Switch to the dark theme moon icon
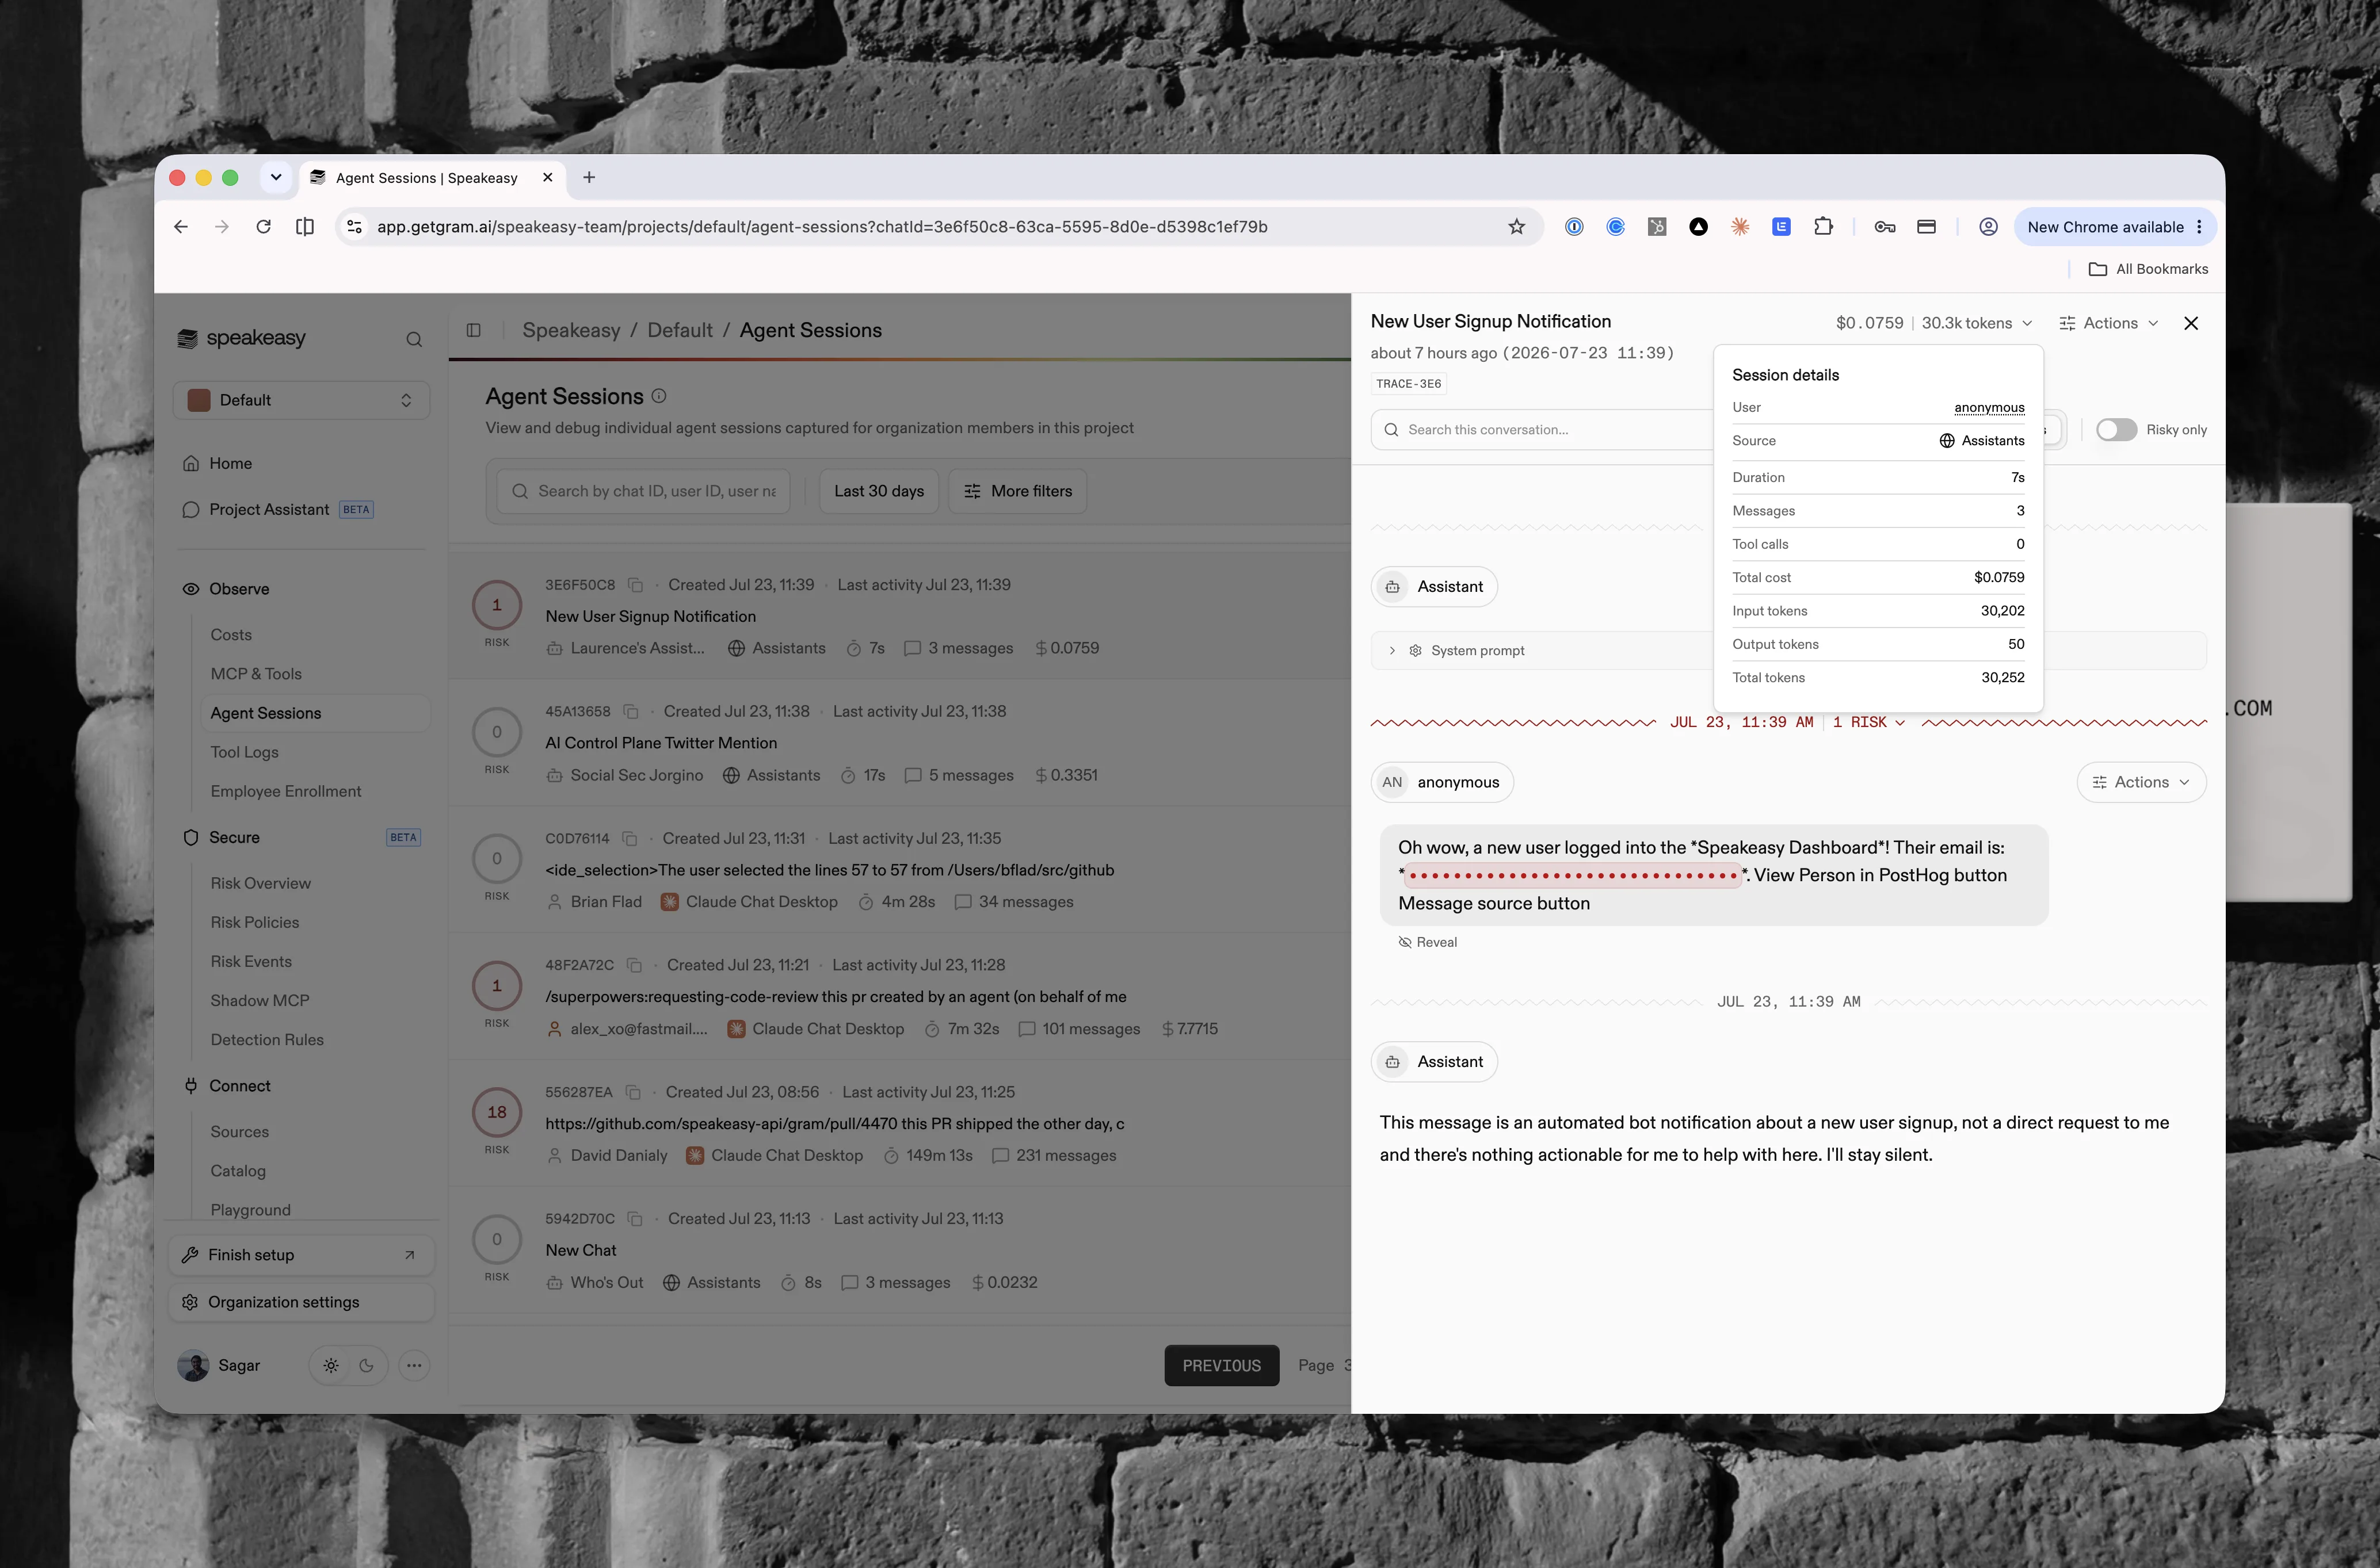Viewport: 2380px width, 1568px height. coord(366,1365)
